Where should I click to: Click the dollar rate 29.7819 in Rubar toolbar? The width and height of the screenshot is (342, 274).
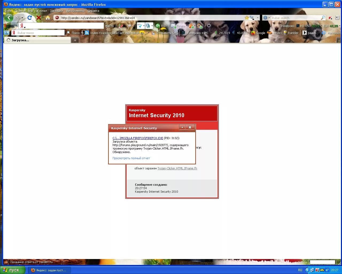tap(224, 33)
